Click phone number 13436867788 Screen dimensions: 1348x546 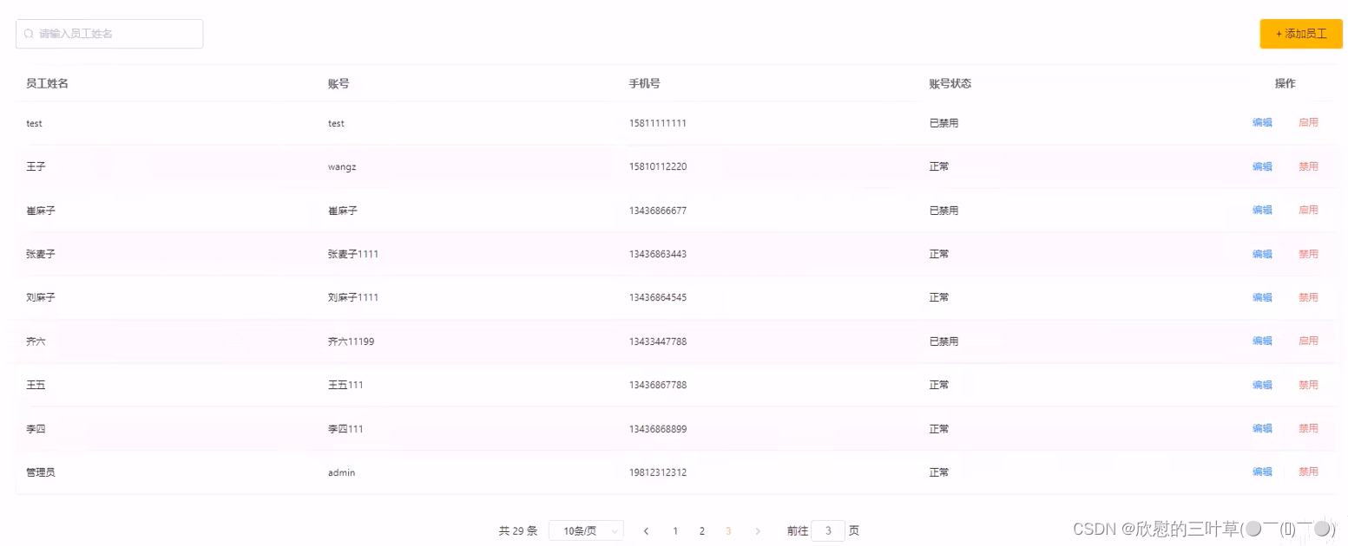658,385
